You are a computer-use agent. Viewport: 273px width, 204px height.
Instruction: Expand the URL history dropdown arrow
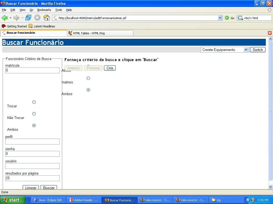pyautogui.click(x=220, y=18)
